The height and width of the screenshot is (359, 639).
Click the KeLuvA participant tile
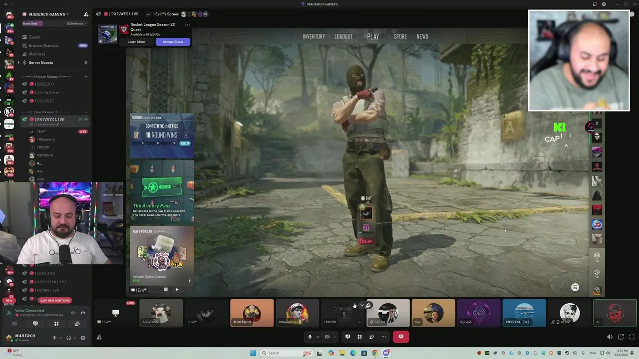point(479,313)
